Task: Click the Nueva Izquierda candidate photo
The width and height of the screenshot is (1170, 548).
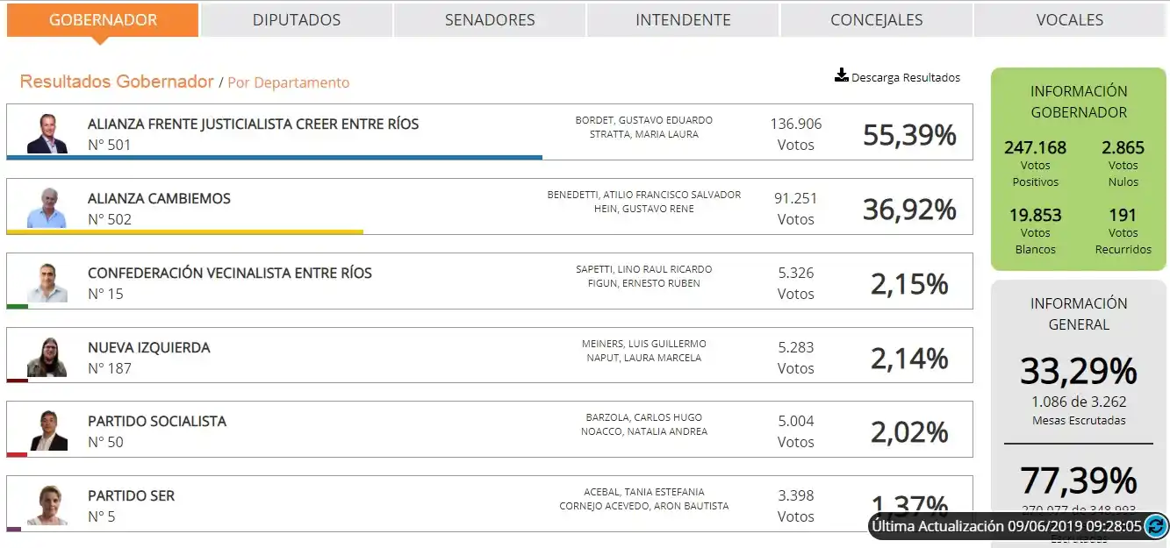Action: coord(47,357)
